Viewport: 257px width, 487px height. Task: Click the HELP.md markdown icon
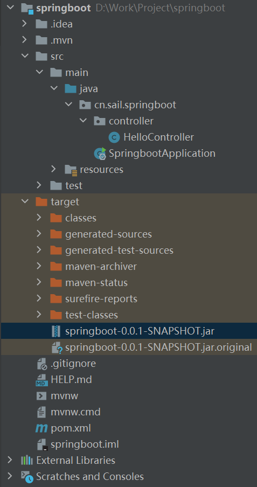41,380
